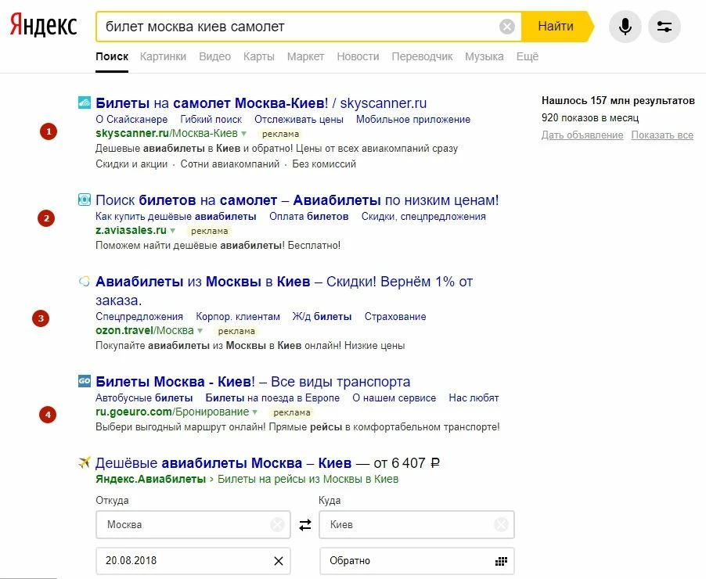Open Отслеживать цены sitelink
706x579 pixels.
pos(299,119)
